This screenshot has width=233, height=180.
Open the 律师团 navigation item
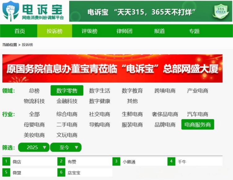(x=124, y=31)
